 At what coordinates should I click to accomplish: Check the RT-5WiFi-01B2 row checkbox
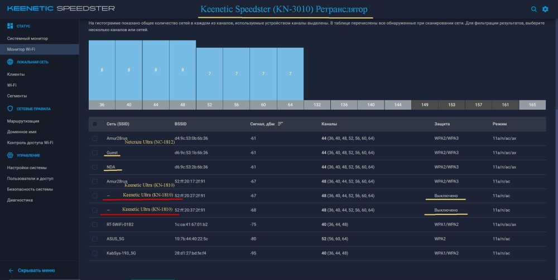pyautogui.click(x=95, y=225)
